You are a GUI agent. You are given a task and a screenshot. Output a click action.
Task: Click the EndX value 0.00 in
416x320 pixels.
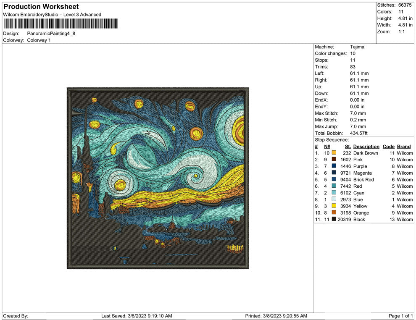[357, 100]
